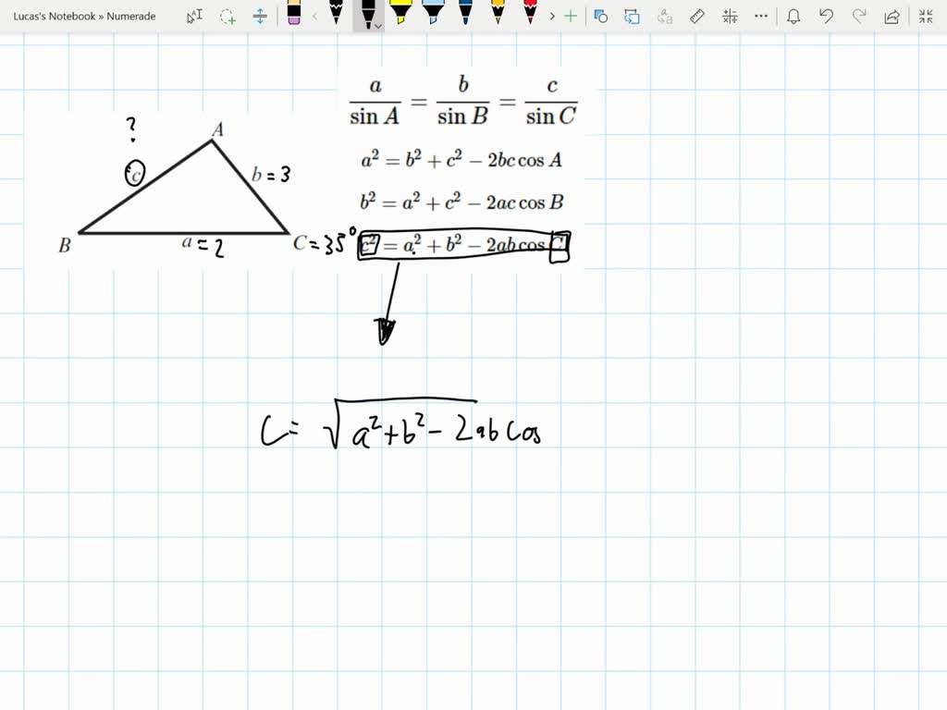Image resolution: width=947 pixels, height=710 pixels.
Task: Click the Share button
Action: 891,16
